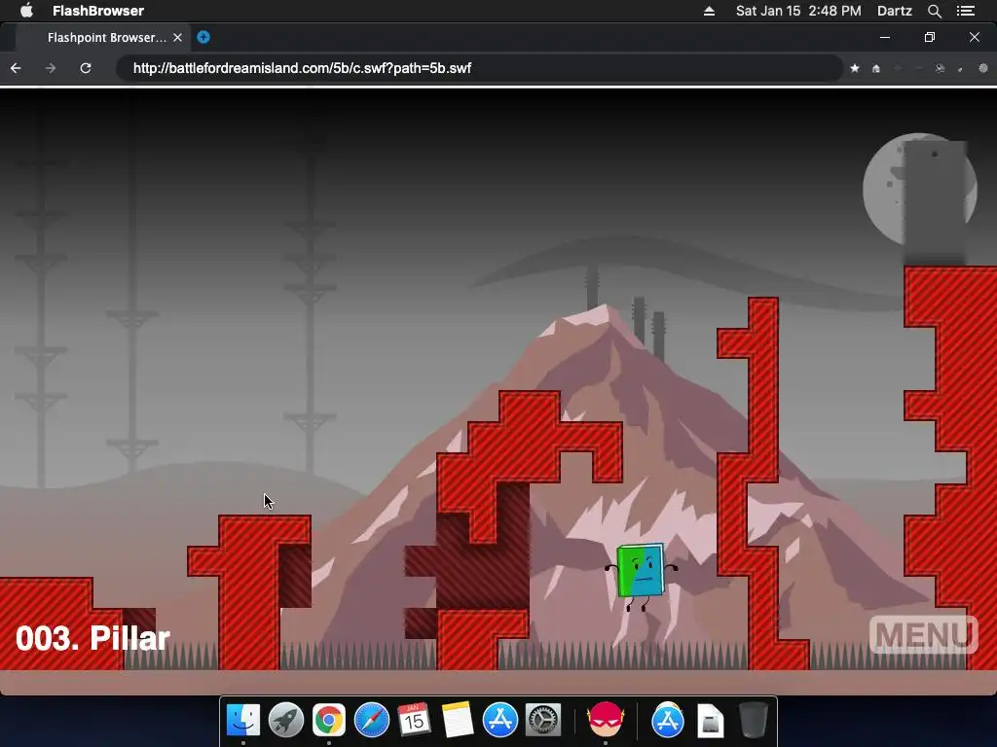Click the date and time in menu bar
997x747 pixels.
[x=798, y=11]
